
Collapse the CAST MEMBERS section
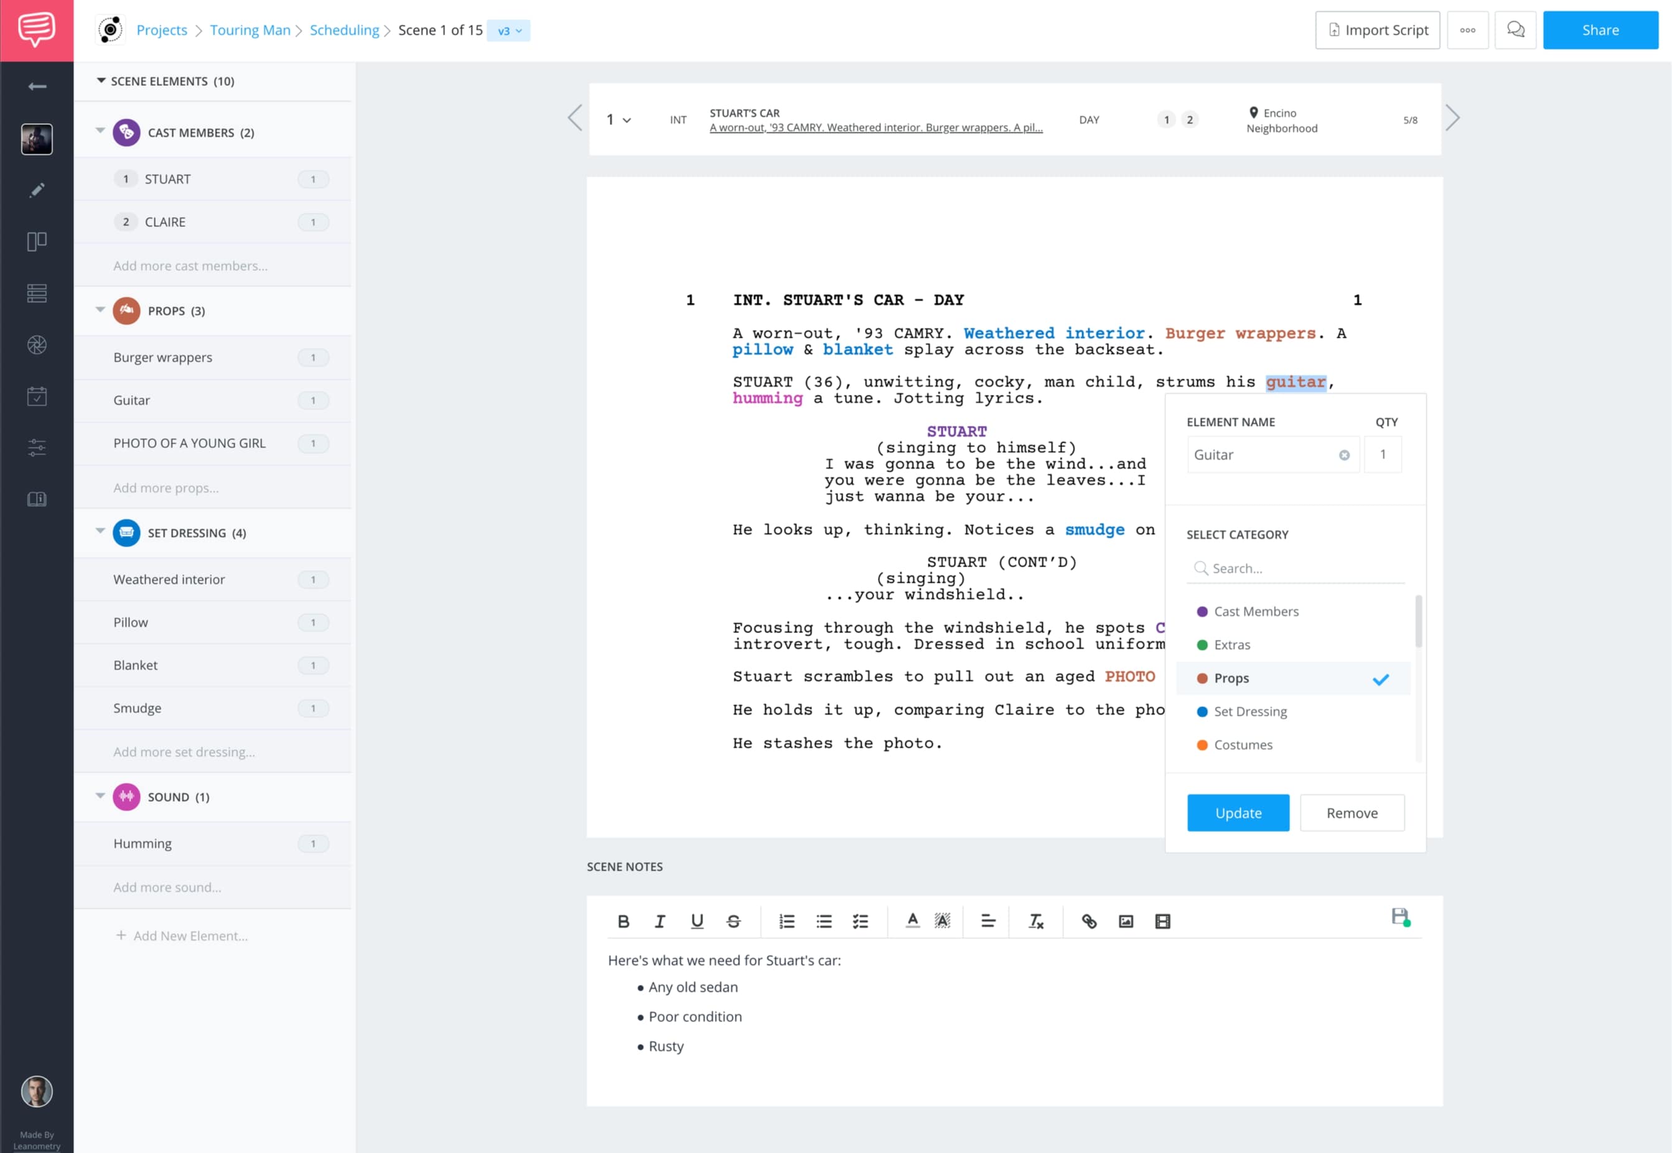click(x=99, y=132)
